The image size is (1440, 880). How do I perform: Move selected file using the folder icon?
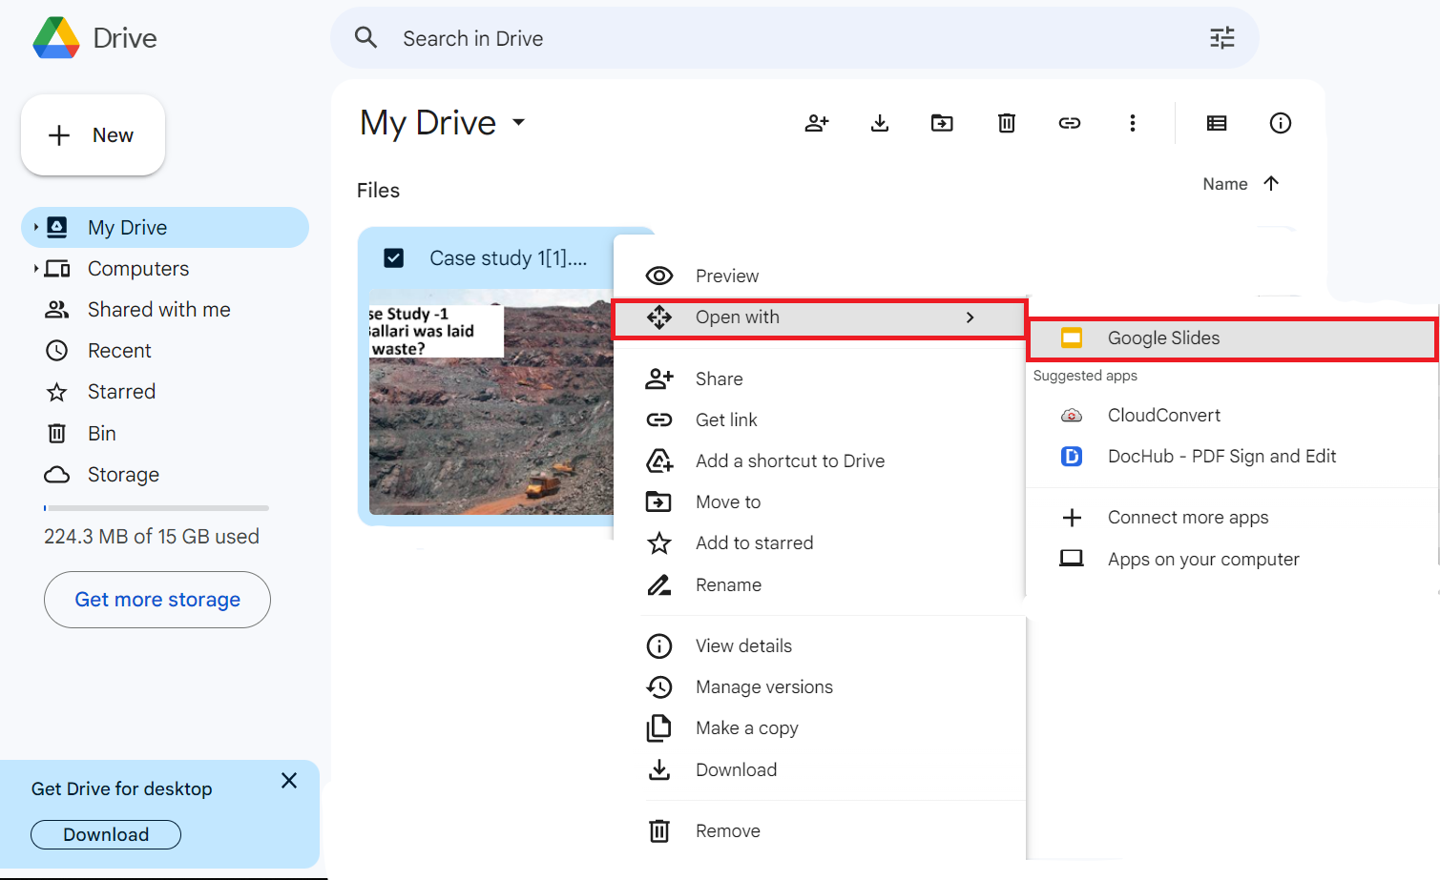tap(942, 123)
